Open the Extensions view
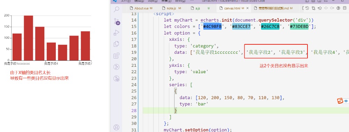 (x=117, y=56)
